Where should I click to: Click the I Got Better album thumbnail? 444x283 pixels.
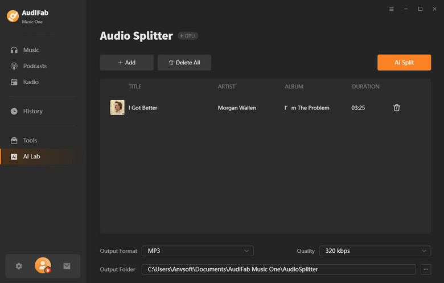click(x=117, y=108)
